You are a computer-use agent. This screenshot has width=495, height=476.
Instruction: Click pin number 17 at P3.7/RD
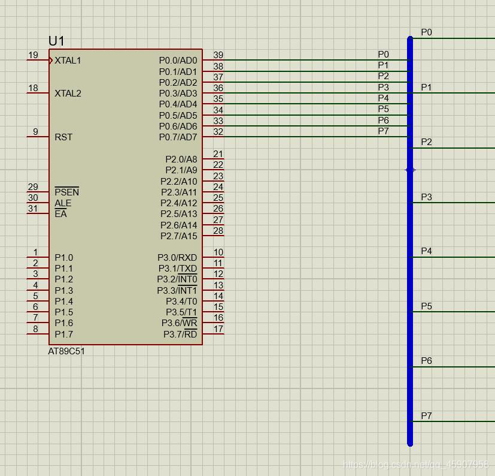[218, 329]
